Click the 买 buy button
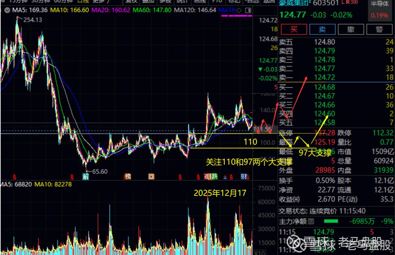Screen dimensions: 395x255 click(x=294, y=29)
